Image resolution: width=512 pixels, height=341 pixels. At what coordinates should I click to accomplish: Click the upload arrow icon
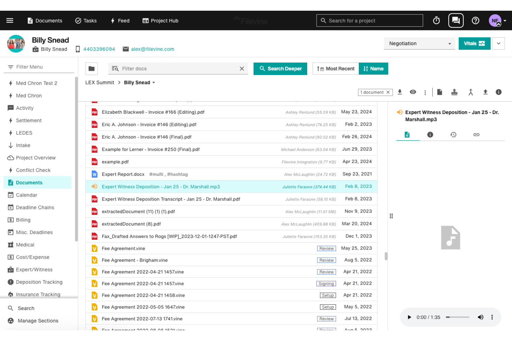pyautogui.click(x=485, y=92)
